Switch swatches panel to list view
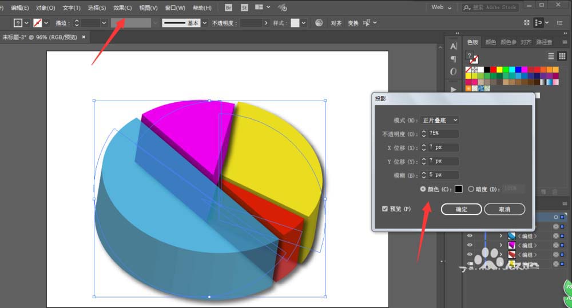 coord(551,56)
